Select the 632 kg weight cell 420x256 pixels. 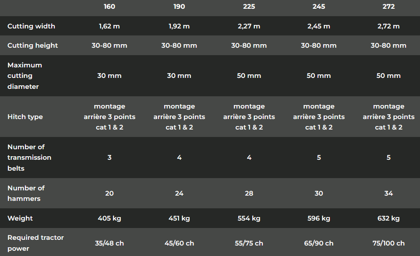(x=388, y=218)
